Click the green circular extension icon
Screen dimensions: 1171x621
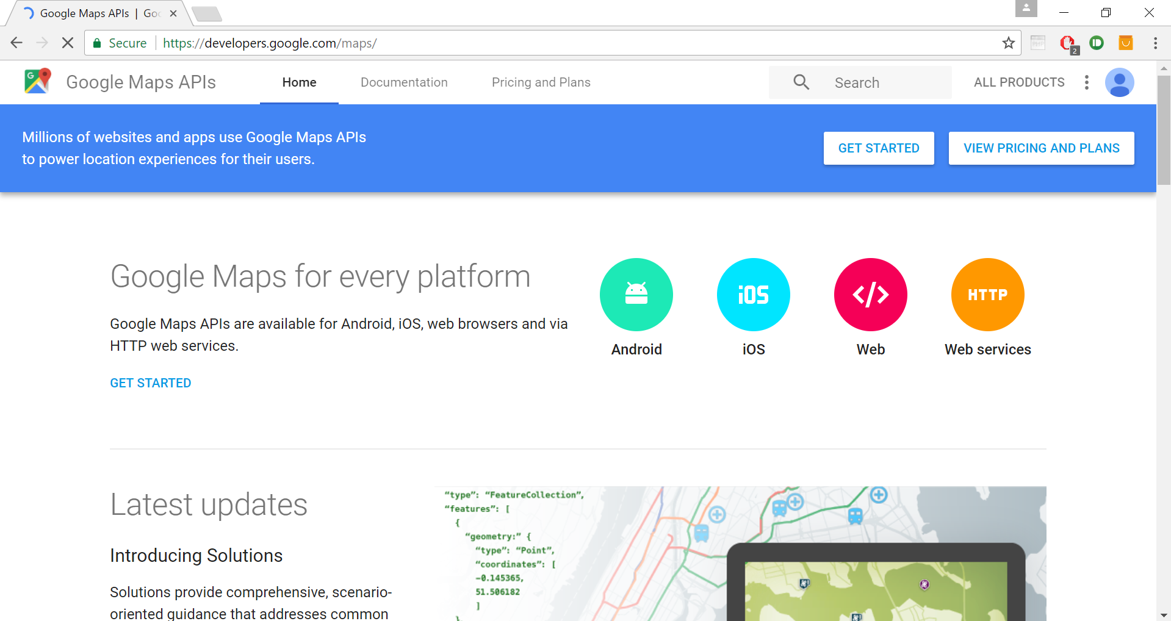pos(1097,43)
